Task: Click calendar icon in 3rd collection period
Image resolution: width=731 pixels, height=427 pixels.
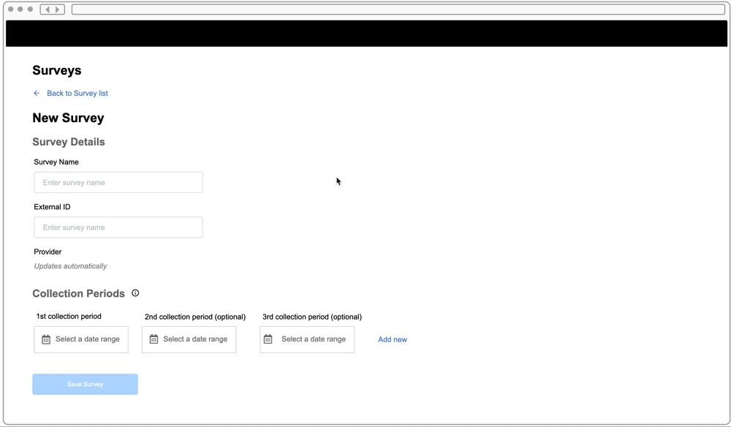Action: pos(268,339)
